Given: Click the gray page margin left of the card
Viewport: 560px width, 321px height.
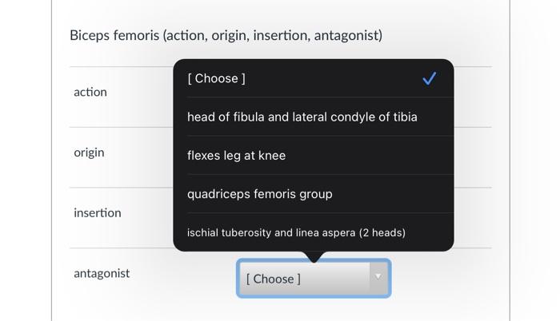Looking at the screenshot, I should point(26,160).
